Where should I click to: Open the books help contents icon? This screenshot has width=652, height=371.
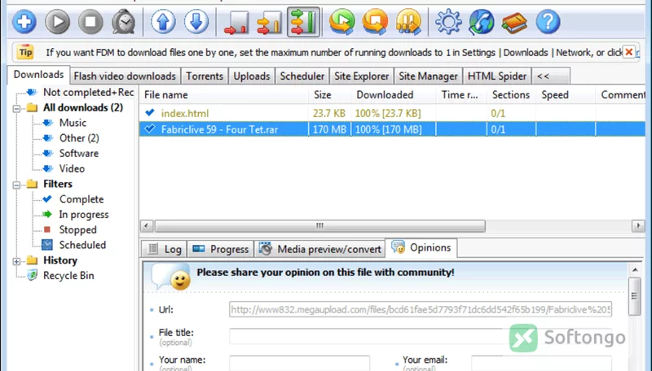[514, 23]
